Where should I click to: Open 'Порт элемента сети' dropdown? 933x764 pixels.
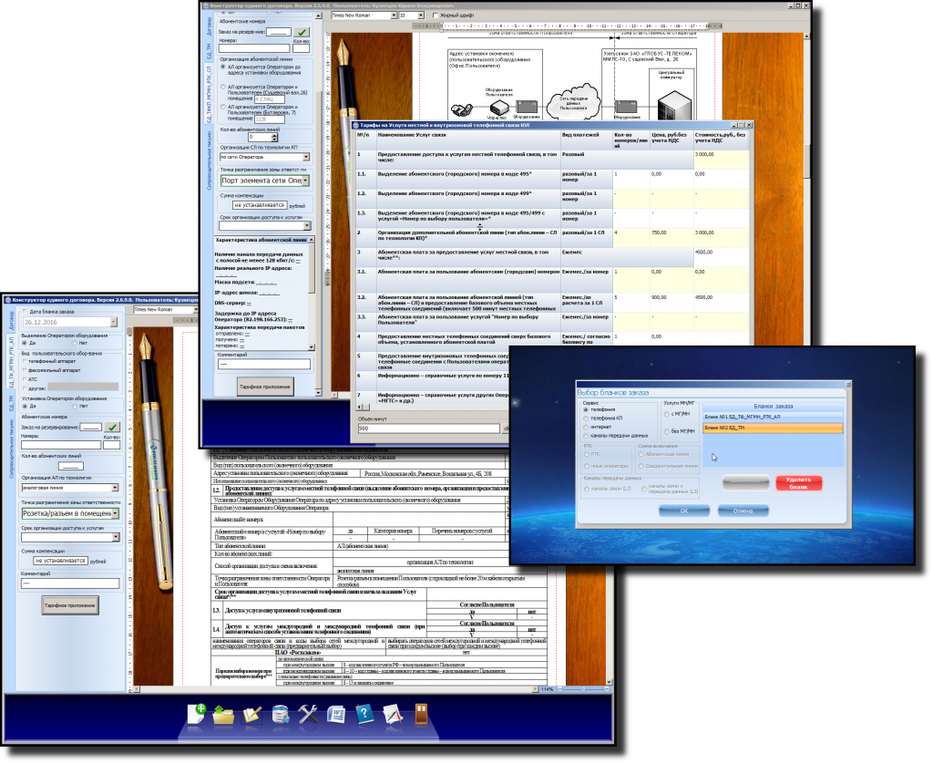[306, 181]
